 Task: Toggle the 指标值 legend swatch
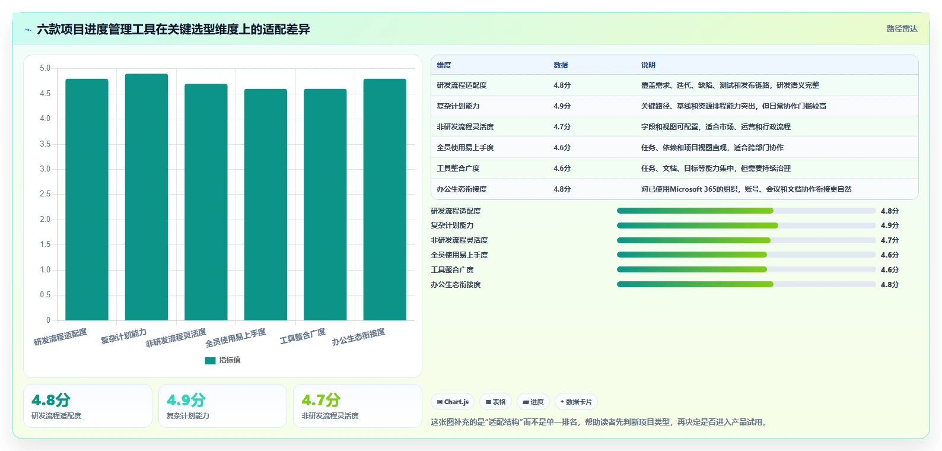pos(210,360)
